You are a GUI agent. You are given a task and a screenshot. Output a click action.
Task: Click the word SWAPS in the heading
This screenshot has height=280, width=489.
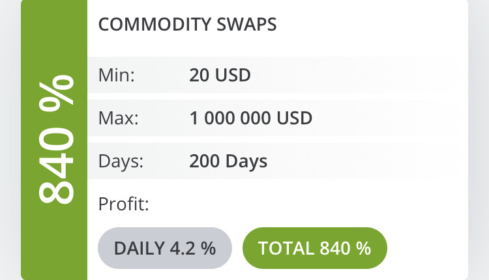246,24
